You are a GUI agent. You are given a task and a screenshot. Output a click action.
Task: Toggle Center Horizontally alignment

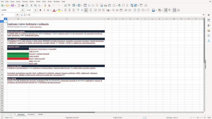point(70,10)
